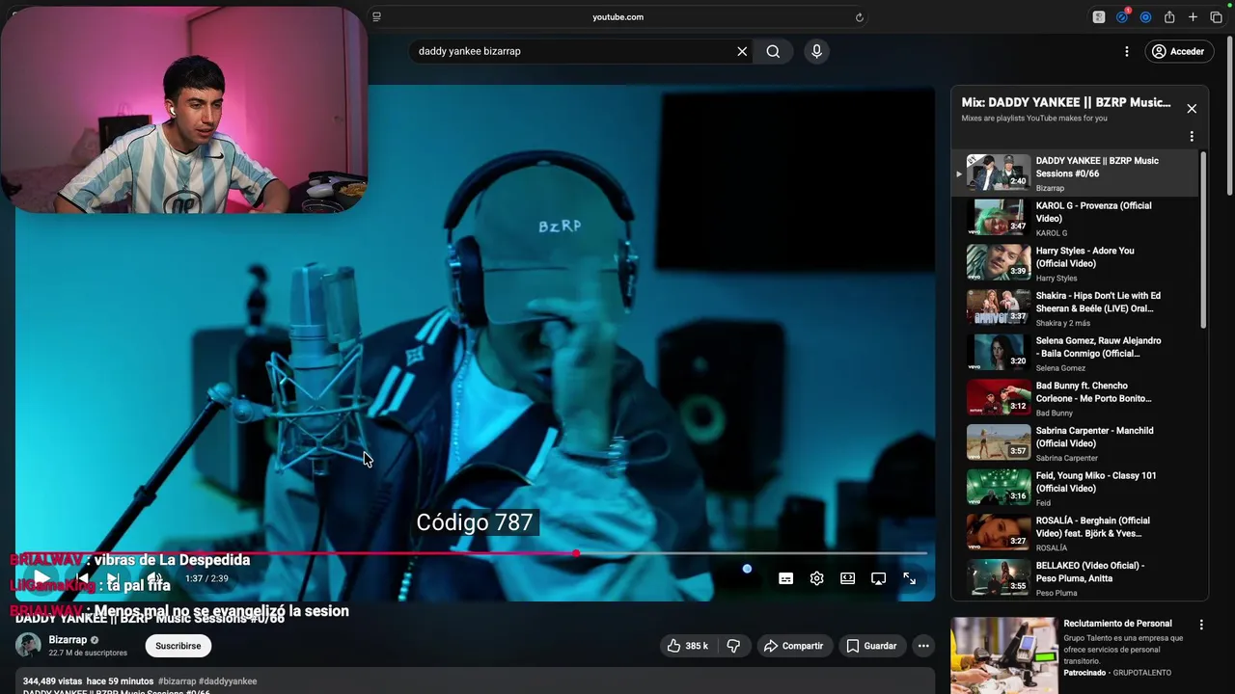The height and width of the screenshot is (694, 1235).
Task: Open the #daddyyankee hashtag link
Action: 228,681
